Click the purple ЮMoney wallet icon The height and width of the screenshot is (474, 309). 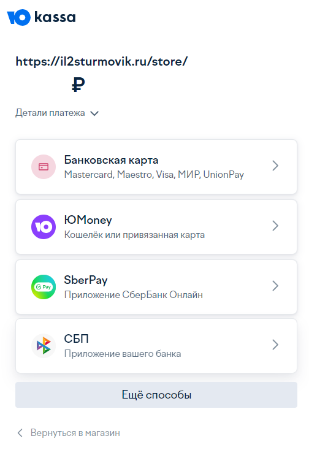point(44,227)
